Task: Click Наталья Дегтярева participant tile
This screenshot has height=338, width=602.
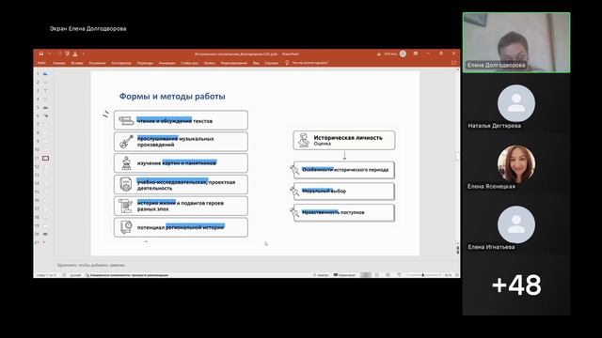Action: (x=516, y=103)
